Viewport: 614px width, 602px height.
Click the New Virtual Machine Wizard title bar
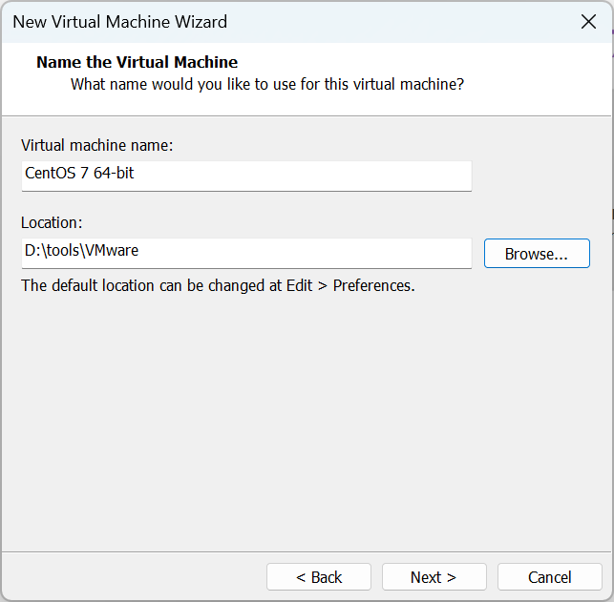click(x=286, y=21)
